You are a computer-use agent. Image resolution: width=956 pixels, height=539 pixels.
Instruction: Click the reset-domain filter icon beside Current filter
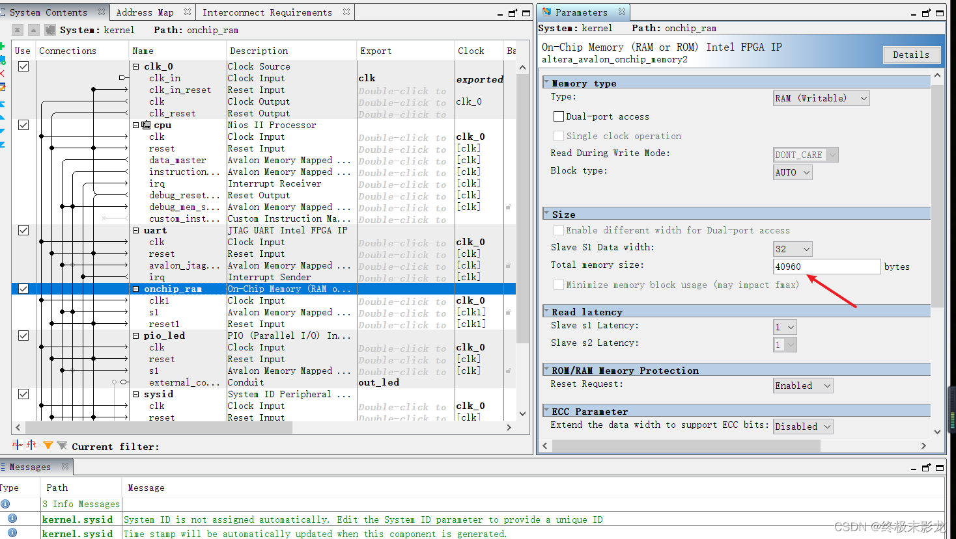32,445
